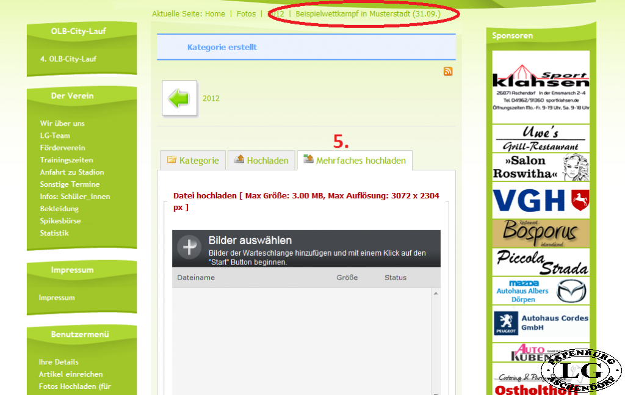Click the plus icon for Bilder auswählen
Screen dimensions: 625x395
[x=189, y=247]
